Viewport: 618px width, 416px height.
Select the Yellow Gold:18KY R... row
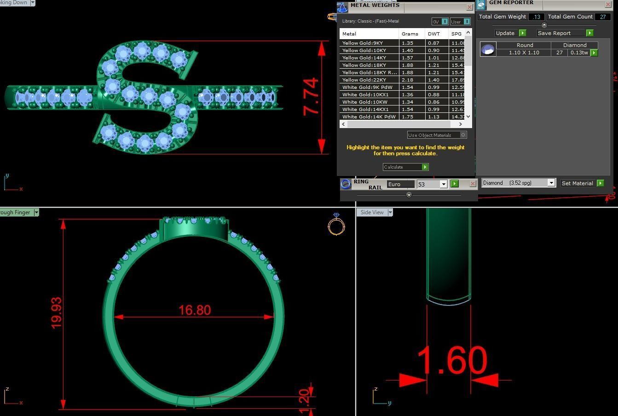pos(403,72)
